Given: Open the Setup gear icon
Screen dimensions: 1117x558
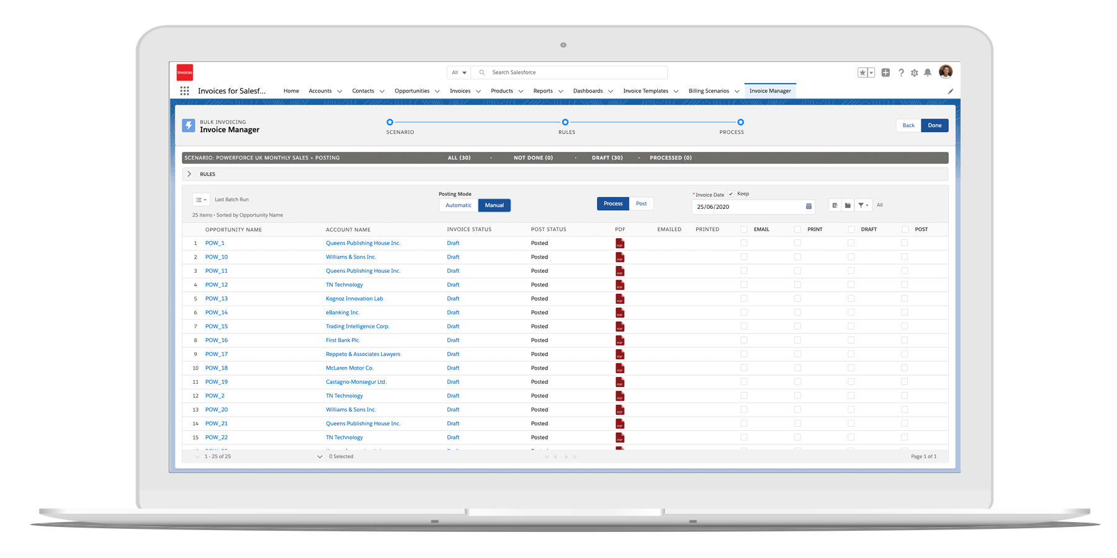Looking at the screenshot, I should coord(914,73).
